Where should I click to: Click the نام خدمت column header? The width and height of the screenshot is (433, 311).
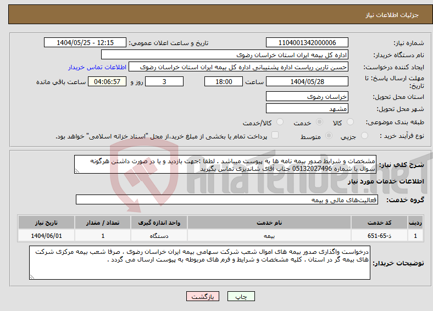(269, 223)
